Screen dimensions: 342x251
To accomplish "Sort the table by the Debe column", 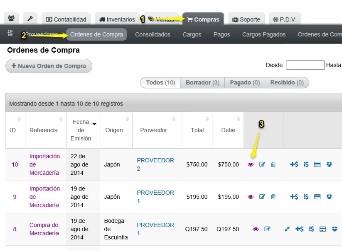I will [x=228, y=130].
